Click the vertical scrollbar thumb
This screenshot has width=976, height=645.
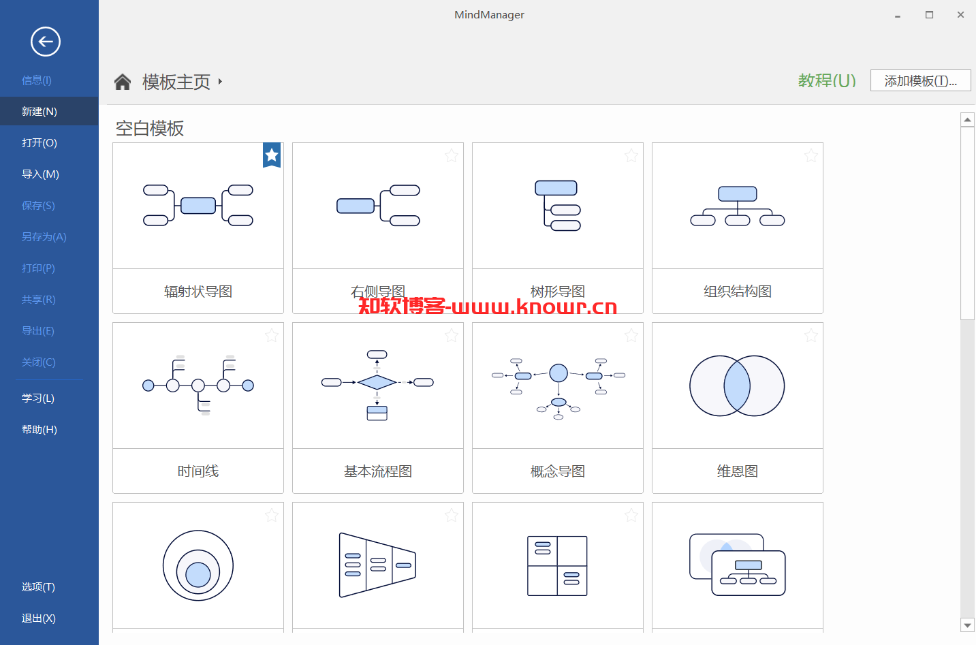[x=967, y=223]
